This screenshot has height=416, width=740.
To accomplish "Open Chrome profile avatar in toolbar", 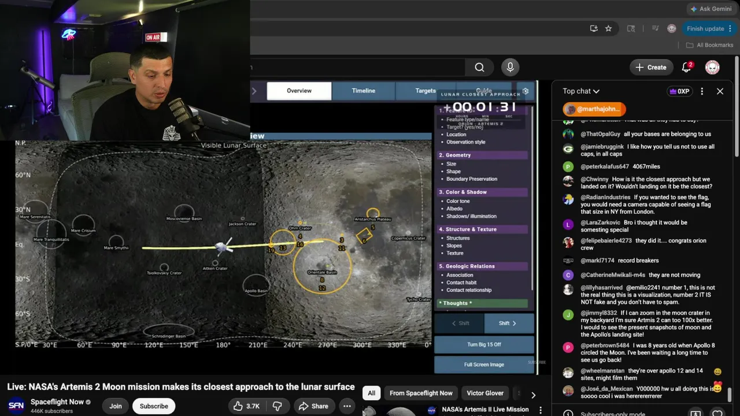I will [x=671, y=28].
